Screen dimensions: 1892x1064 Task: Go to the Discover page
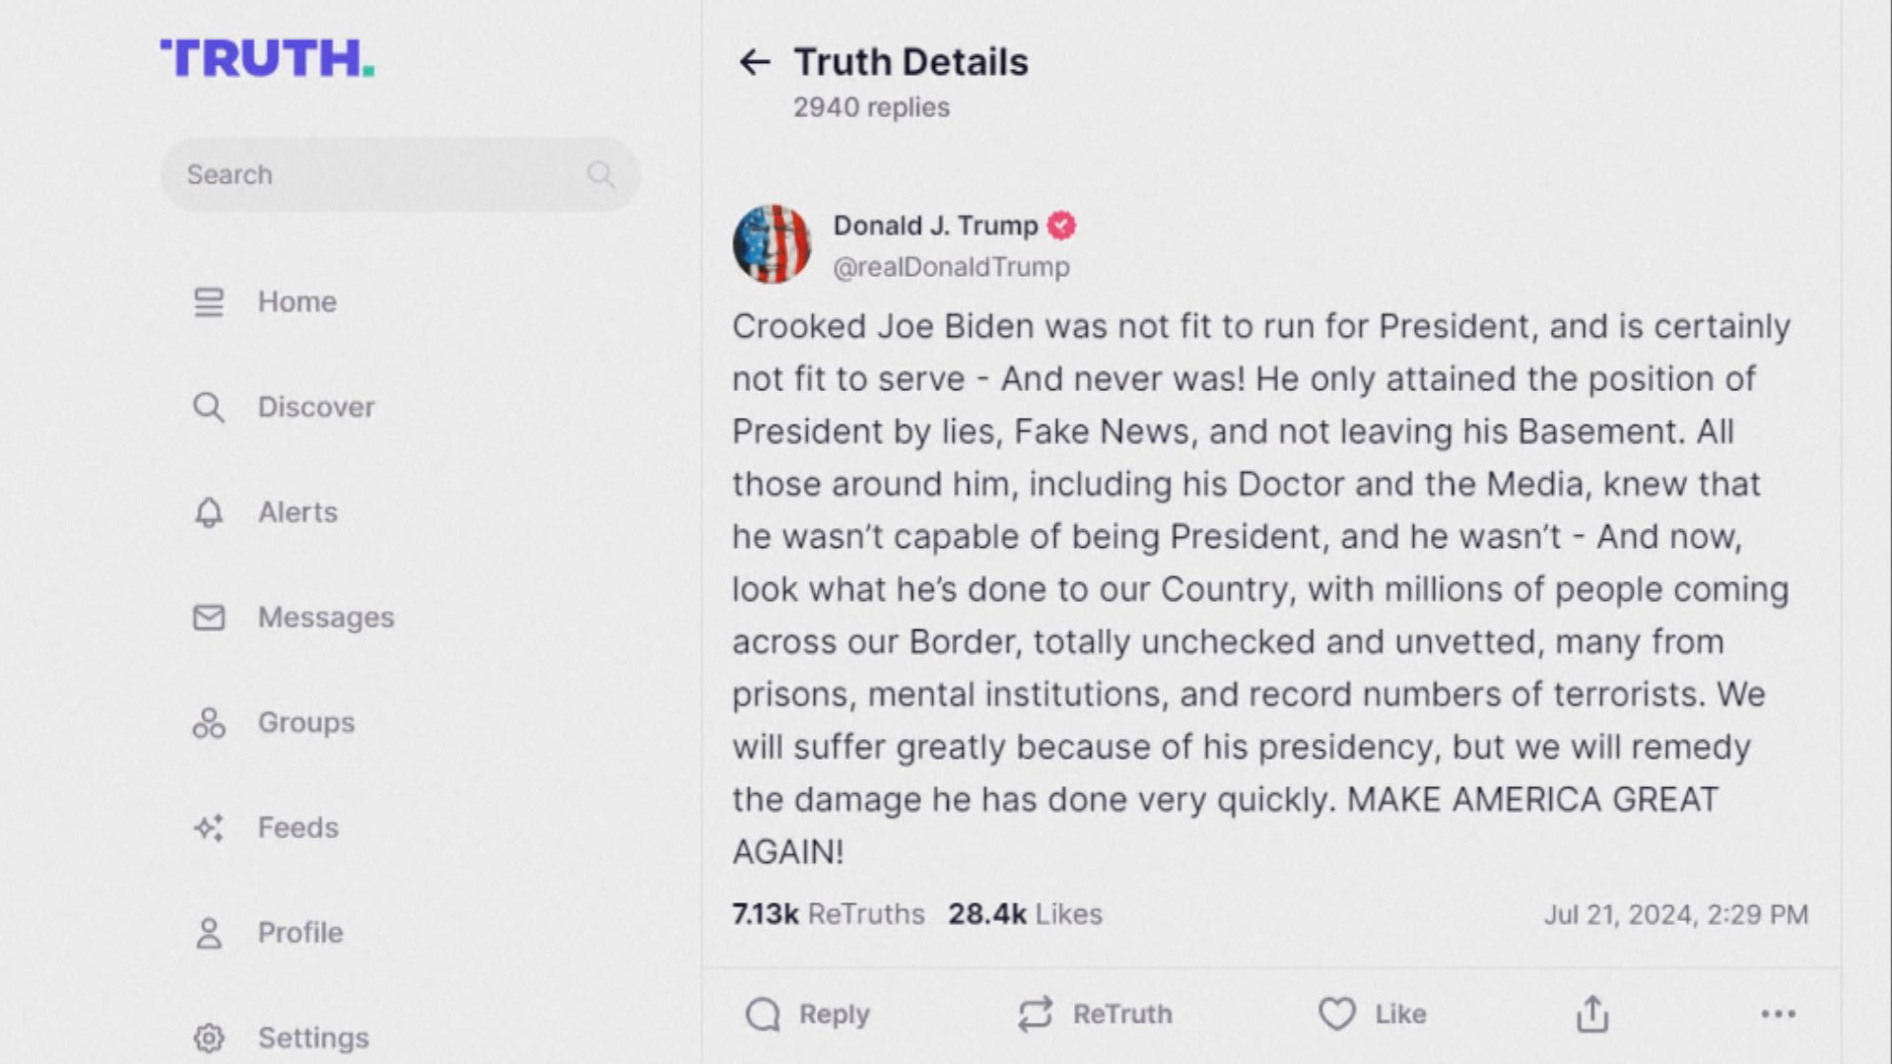315,407
